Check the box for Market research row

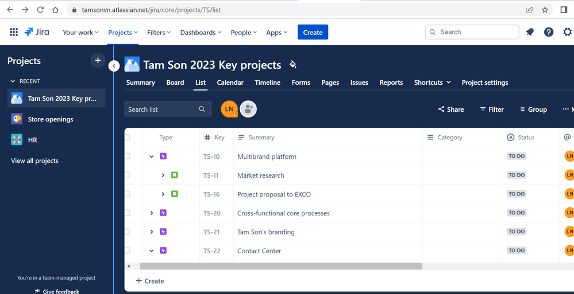click(x=128, y=175)
